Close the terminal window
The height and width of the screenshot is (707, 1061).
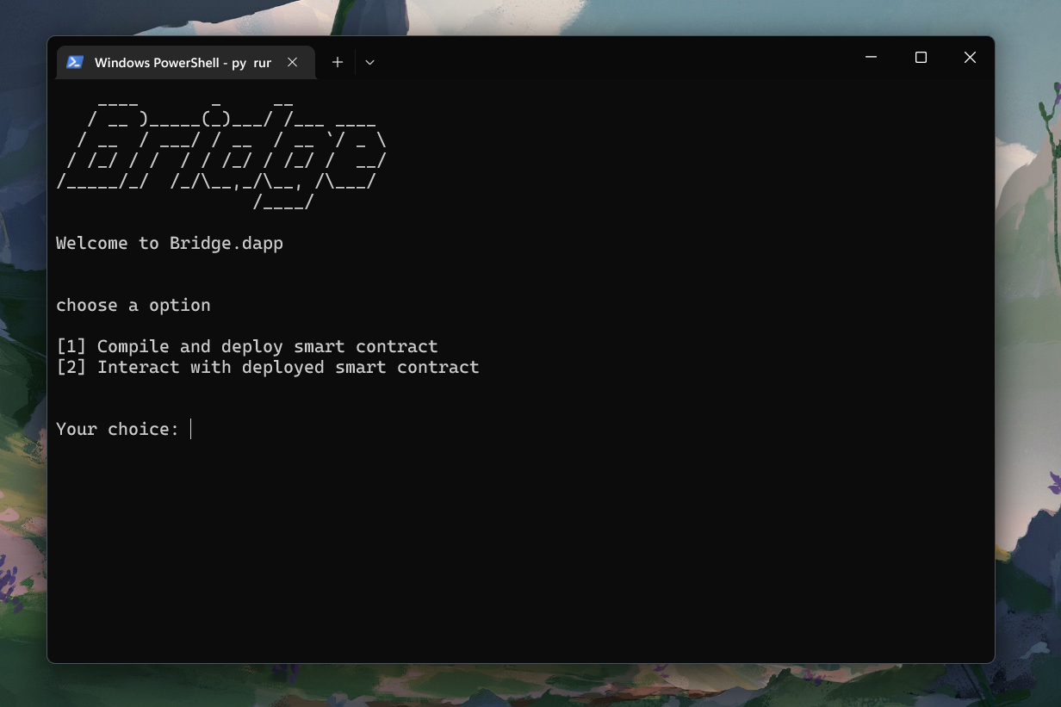tap(970, 58)
